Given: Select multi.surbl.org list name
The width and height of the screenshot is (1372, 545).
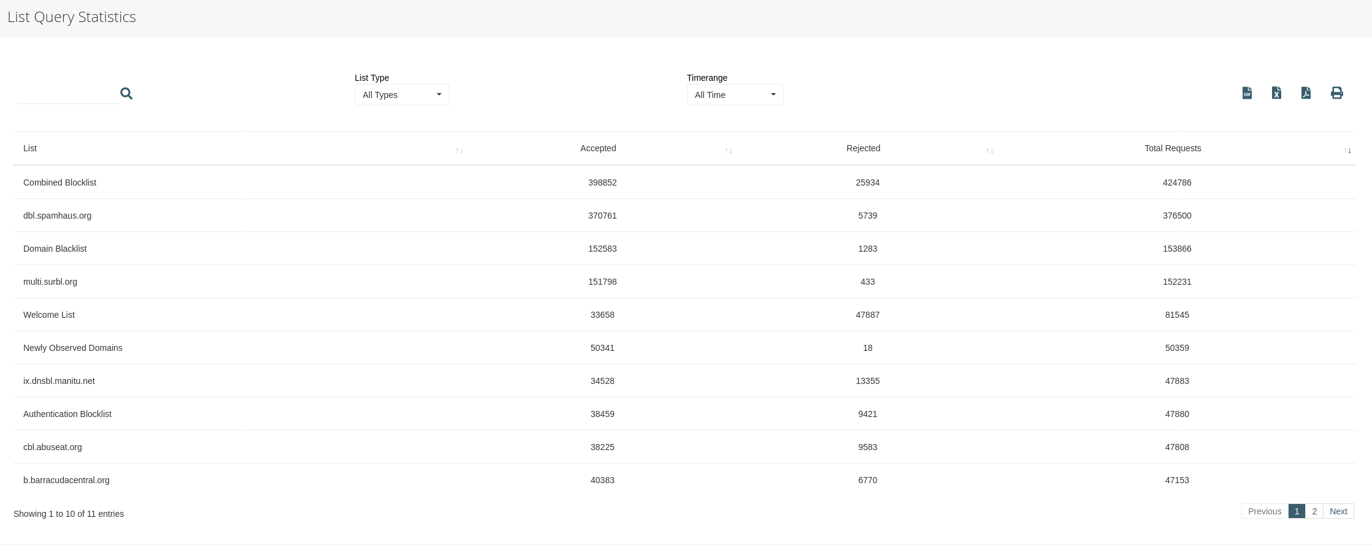Looking at the screenshot, I should [x=50, y=282].
